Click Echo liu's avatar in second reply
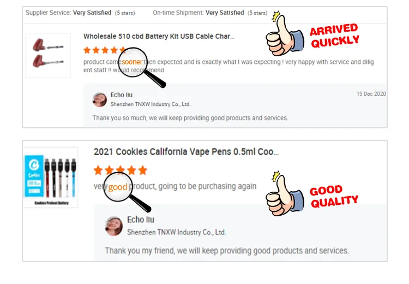 [x=113, y=226]
